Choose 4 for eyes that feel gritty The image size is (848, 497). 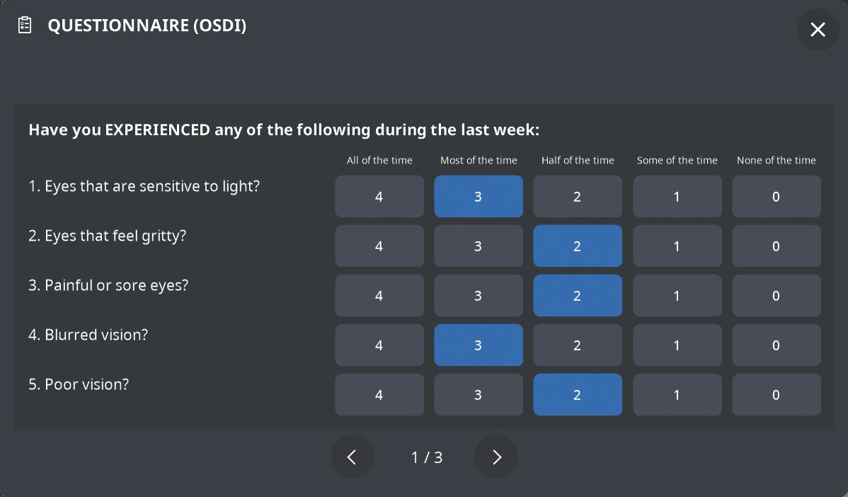(379, 246)
